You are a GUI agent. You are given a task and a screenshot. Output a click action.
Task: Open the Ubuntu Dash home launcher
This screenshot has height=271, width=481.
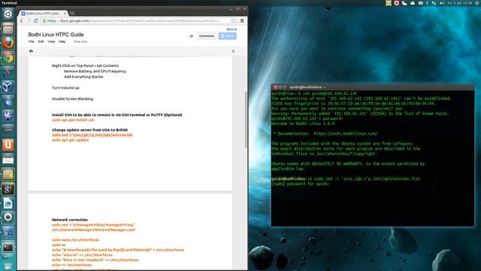pyautogui.click(x=8, y=14)
